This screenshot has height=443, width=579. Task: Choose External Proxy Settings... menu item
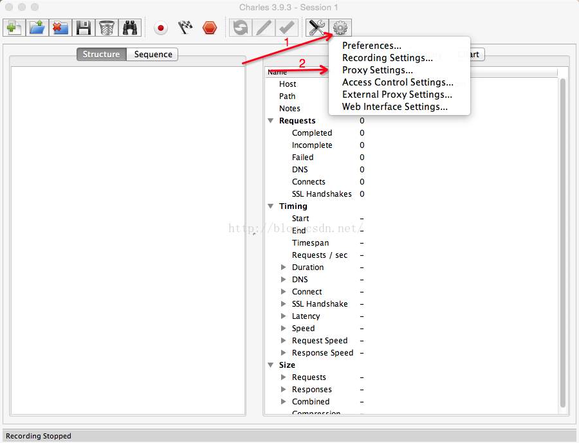(x=399, y=94)
